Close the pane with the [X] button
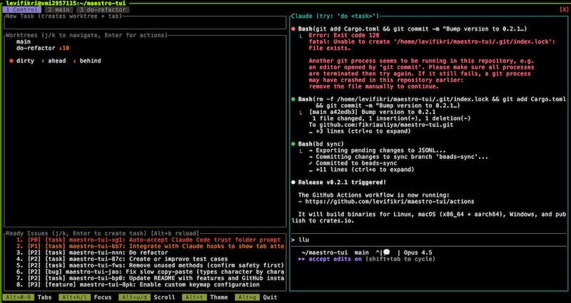This screenshot has width=571, height=303. pos(563,10)
